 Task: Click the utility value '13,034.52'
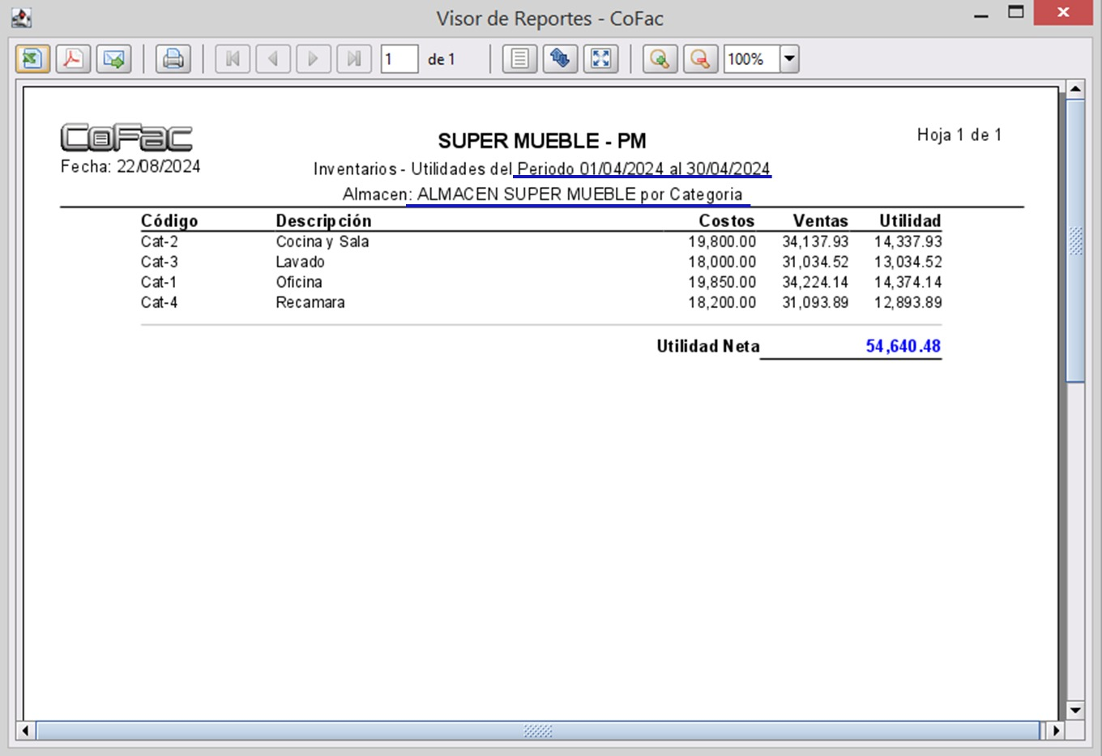(908, 262)
